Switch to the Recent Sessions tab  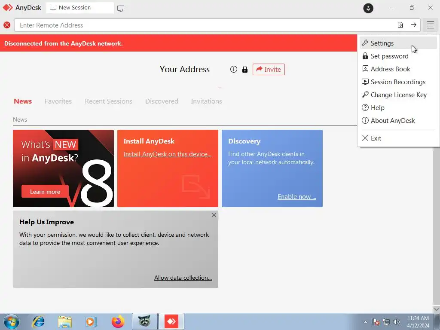tap(108, 101)
